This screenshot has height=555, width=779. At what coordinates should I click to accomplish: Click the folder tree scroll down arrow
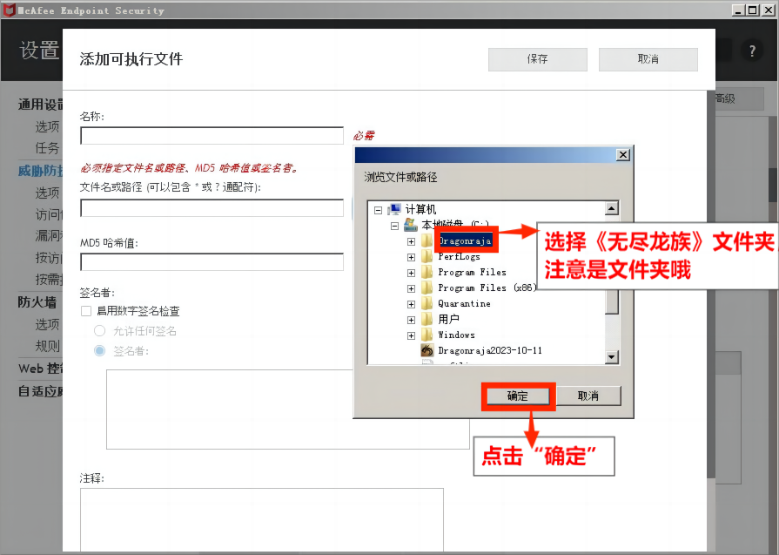[612, 357]
